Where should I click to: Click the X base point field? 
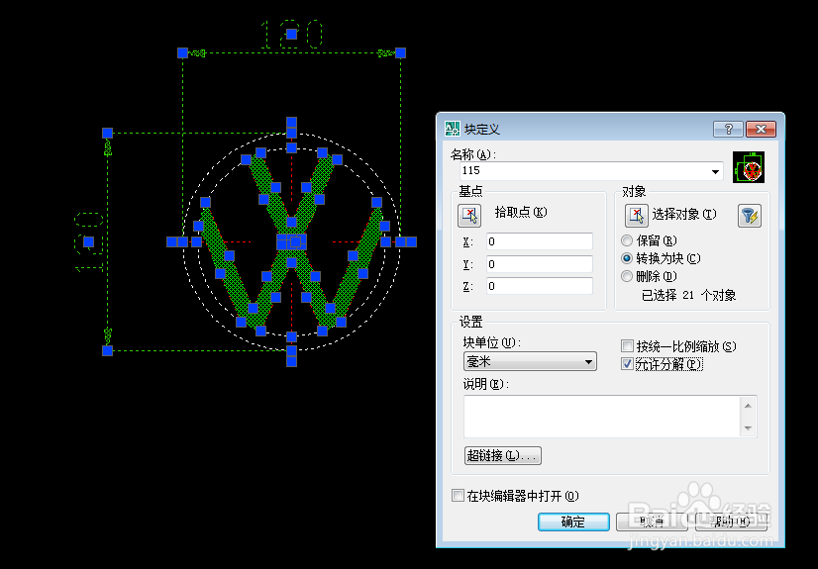[540, 242]
